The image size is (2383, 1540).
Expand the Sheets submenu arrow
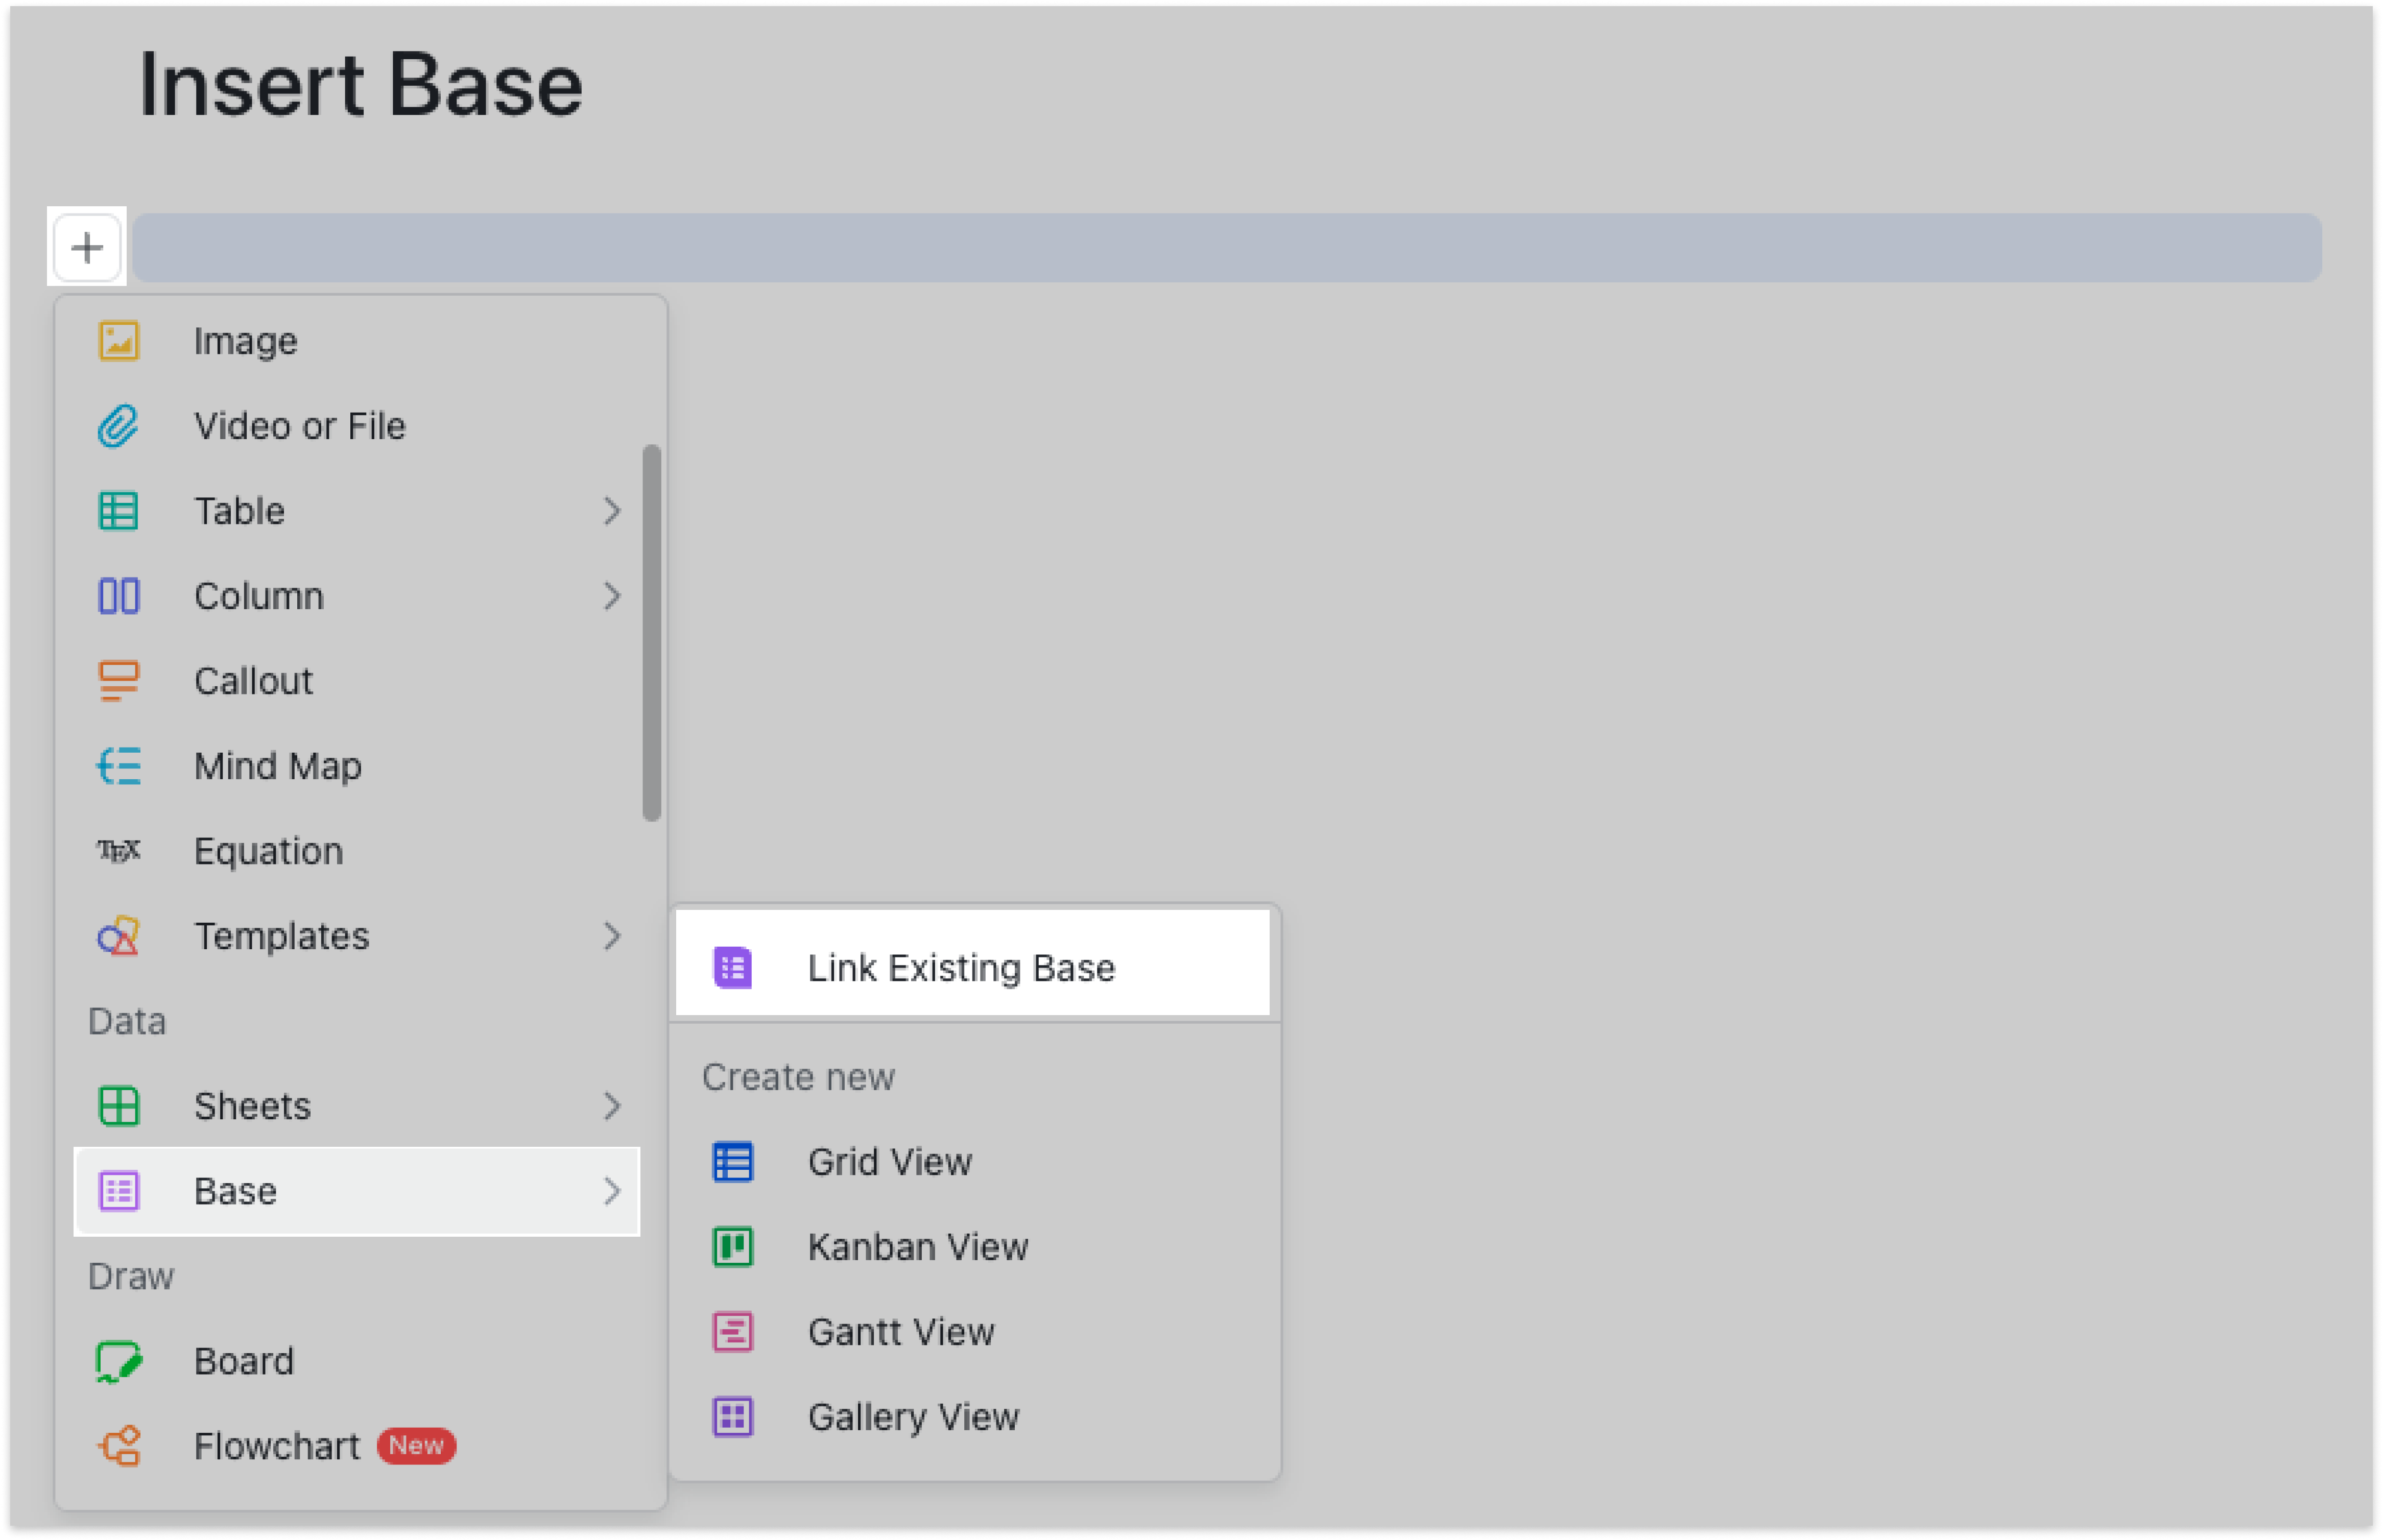point(612,1106)
